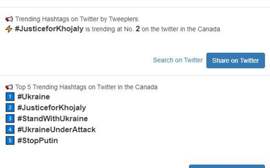Follow the Search on Twitter link
The height and width of the screenshot is (168, 270).
tap(178, 60)
